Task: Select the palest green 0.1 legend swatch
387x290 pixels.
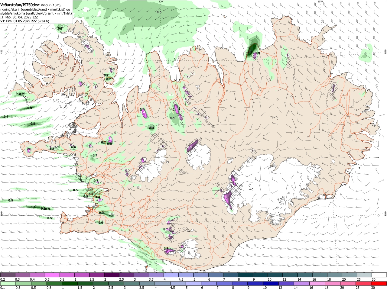Action: [x=8, y=284]
